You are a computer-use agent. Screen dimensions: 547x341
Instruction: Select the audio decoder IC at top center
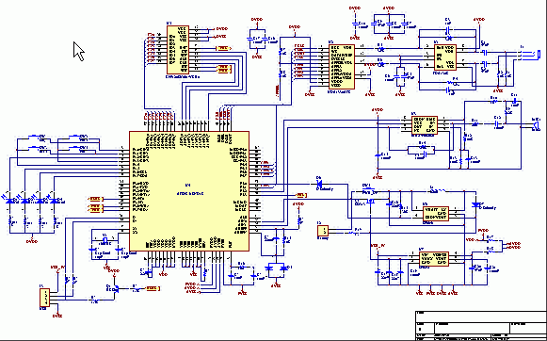(342, 67)
